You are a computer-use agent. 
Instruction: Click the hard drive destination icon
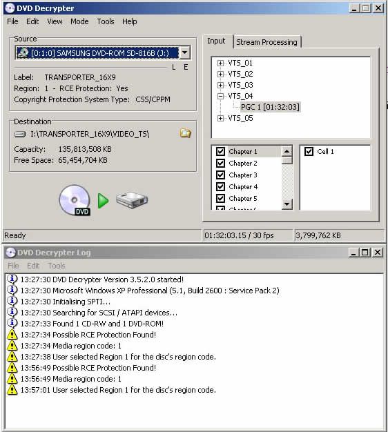point(132,200)
